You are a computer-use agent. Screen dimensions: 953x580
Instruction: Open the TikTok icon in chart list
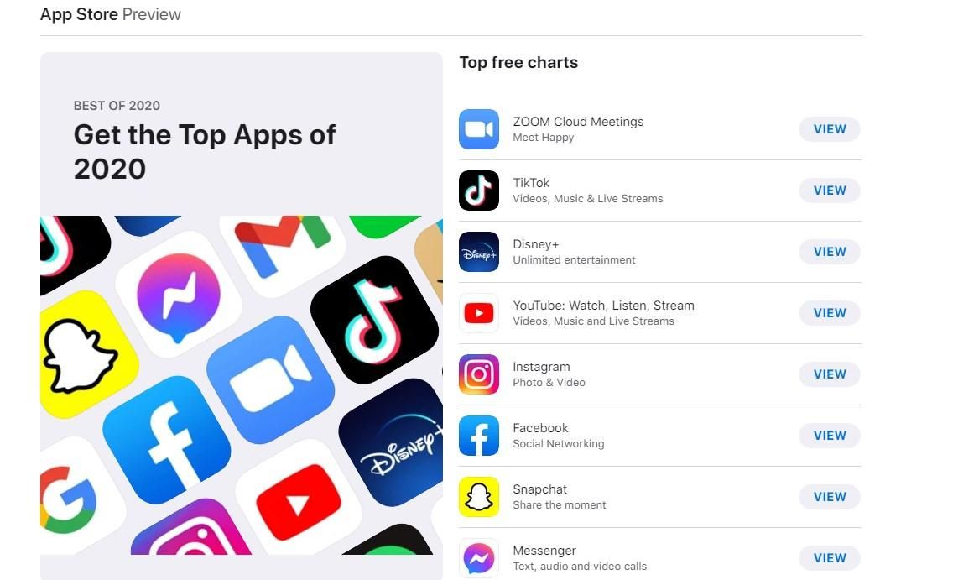pyautogui.click(x=479, y=191)
